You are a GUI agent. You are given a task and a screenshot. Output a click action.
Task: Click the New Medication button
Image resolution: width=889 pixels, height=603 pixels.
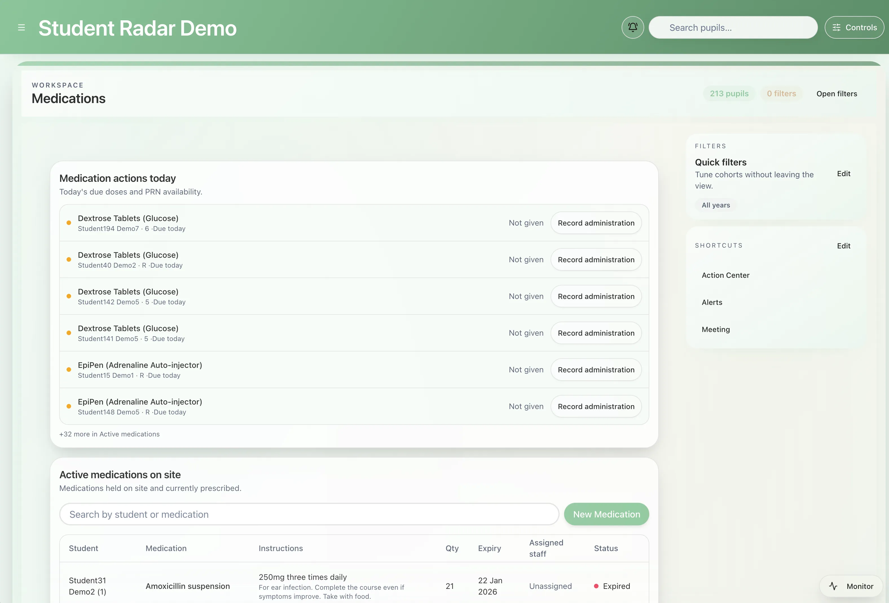(x=606, y=514)
